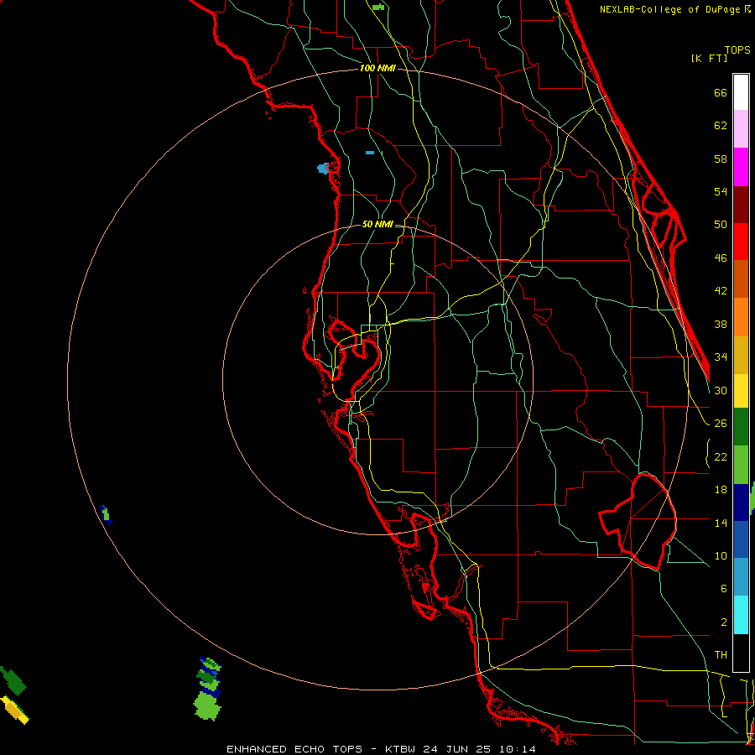The image size is (755, 755).
Task: Pick the dark red maroon legend swatch
Action: (x=741, y=204)
